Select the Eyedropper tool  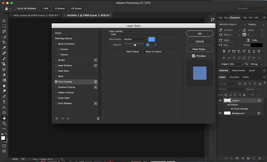[x=4, y=48]
